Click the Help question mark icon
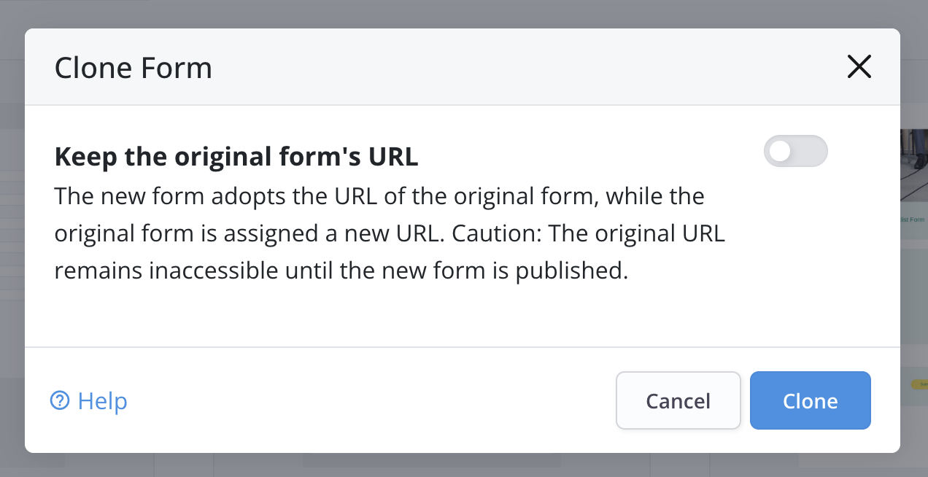 pos(60,400)
